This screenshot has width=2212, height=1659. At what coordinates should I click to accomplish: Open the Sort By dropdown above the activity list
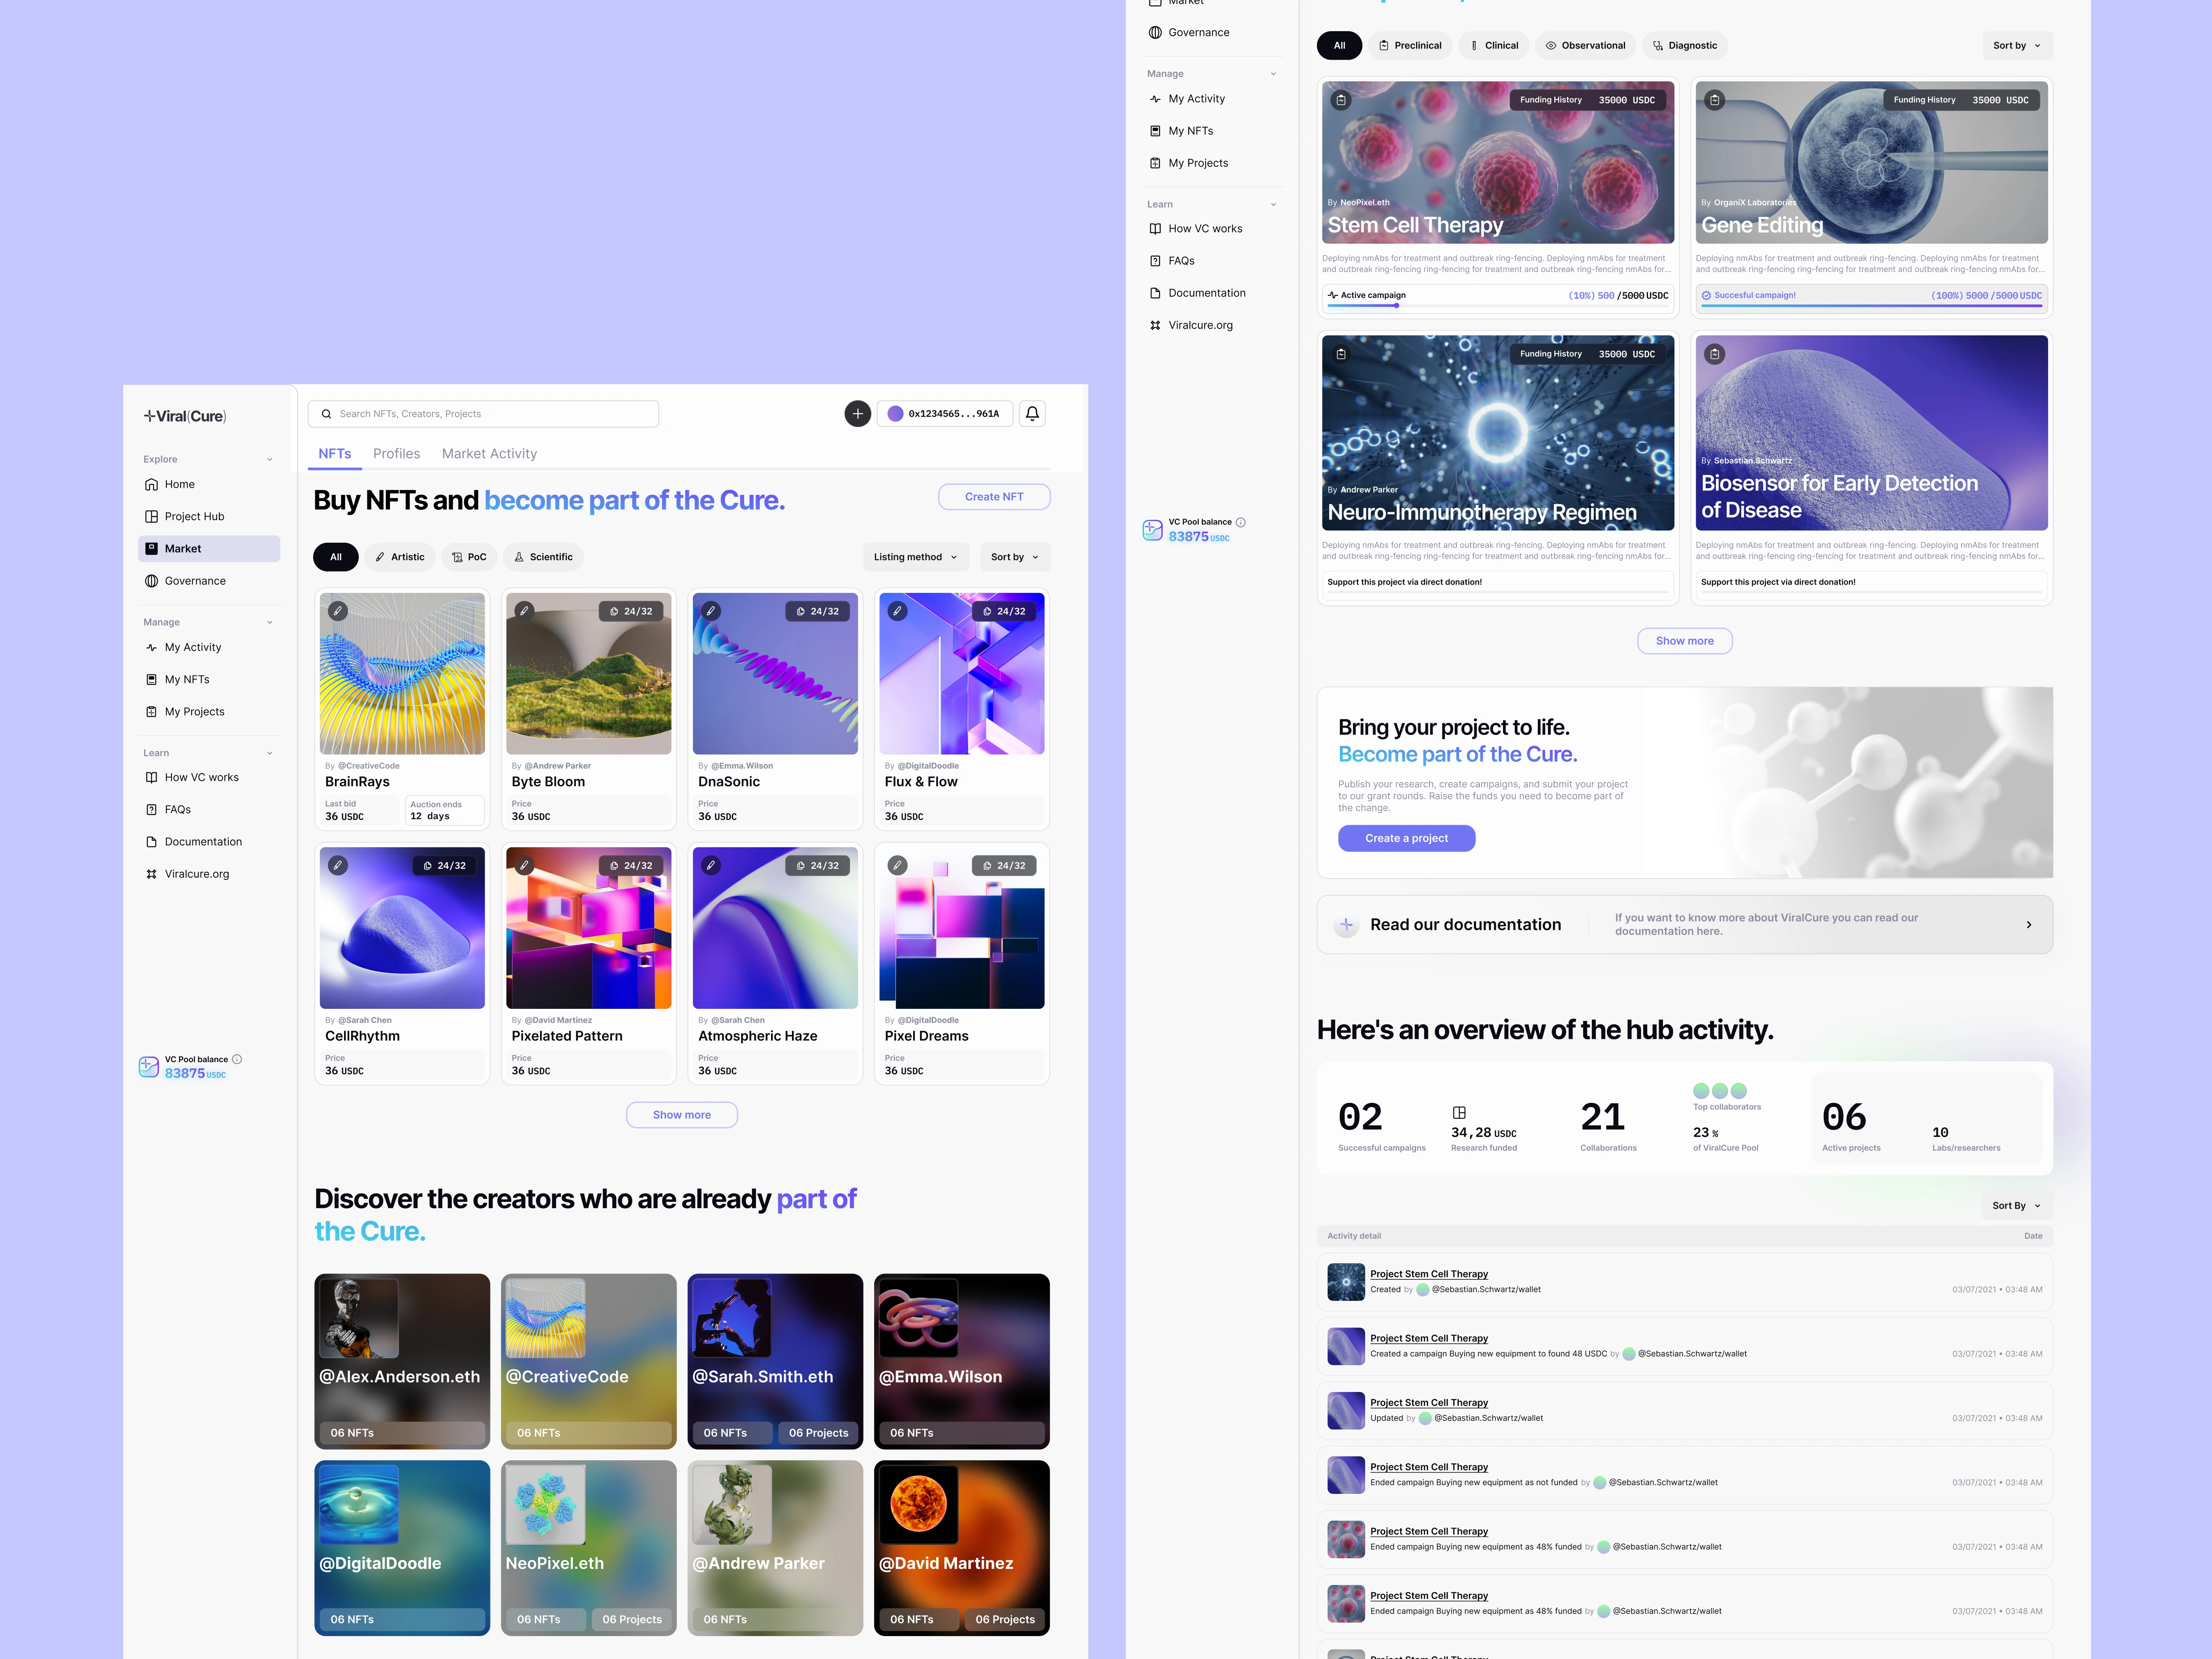coord(2017,1206)
